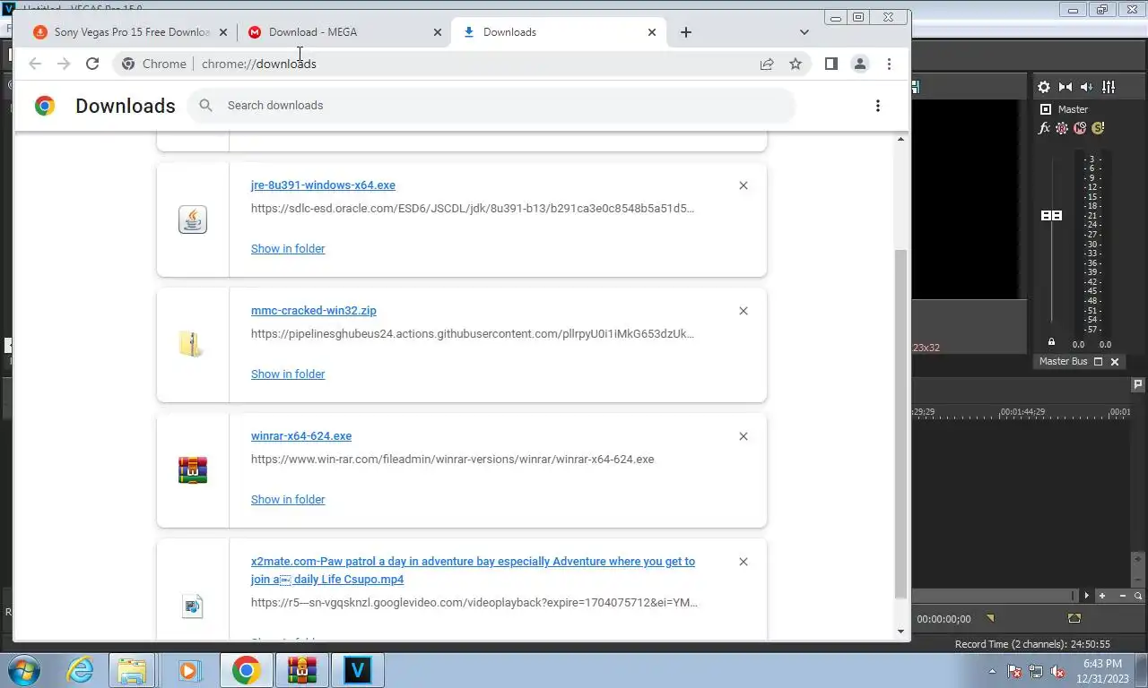Toggle the Chrome side panel icon
This screenshot has width=1148, height=688.
click(831, 64)
